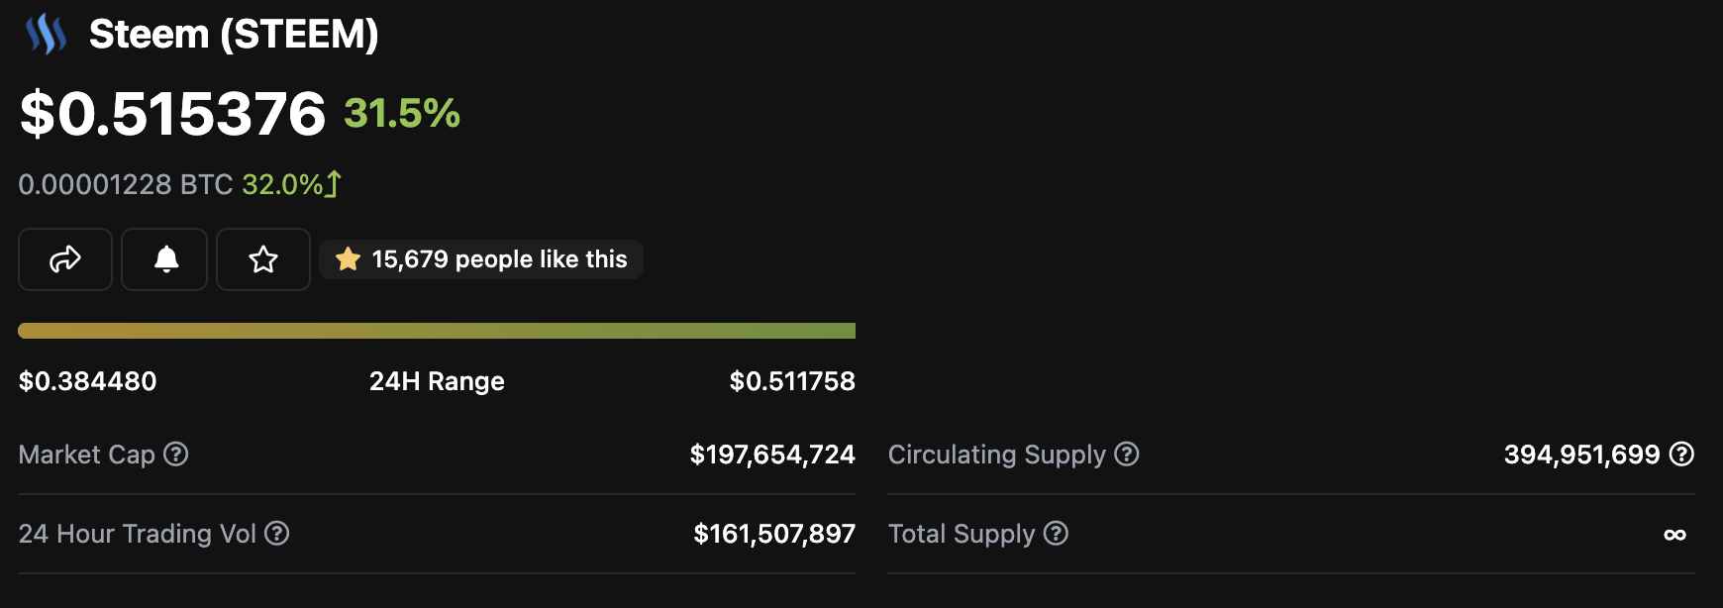Click the Total Supply help icon
The height and width of the screenshot is (608, 1723).
click(1057, 534)
